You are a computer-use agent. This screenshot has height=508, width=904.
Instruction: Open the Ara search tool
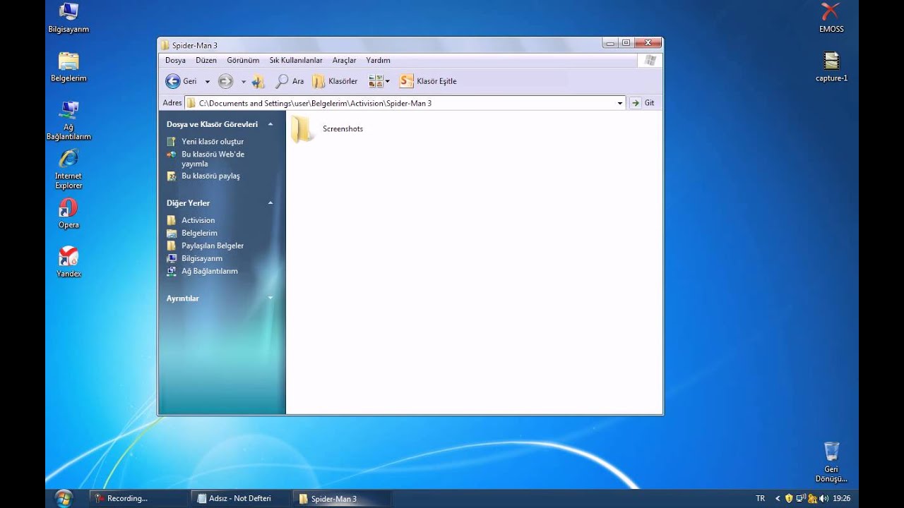coord(290,81)
